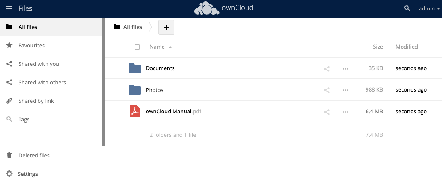Click the All files breadcrumb folder icon
The height and width of the screenshot is (183, 442).
point(117,27)
